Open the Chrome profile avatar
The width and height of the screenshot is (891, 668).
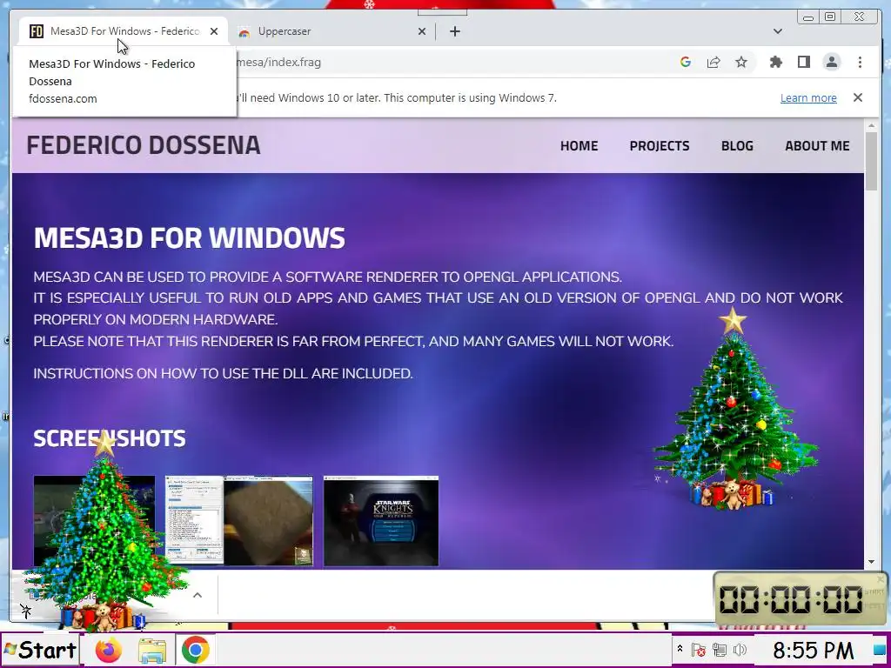click(831, 62)
